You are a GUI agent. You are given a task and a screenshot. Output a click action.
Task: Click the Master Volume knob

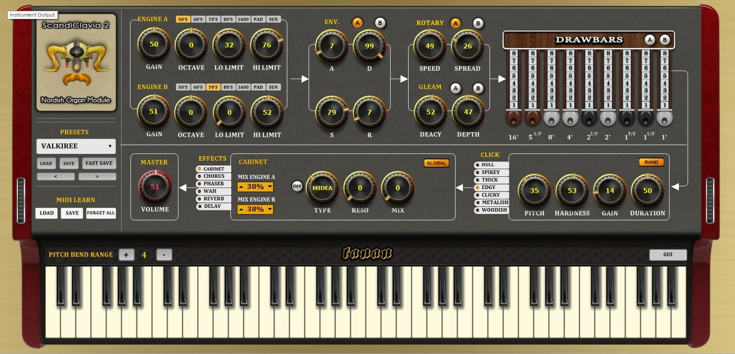click(155, 187)
